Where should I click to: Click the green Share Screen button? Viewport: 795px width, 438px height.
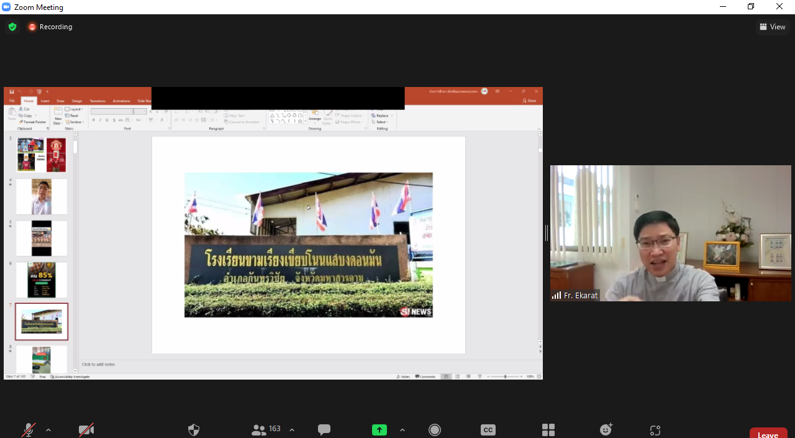(379, 430)
